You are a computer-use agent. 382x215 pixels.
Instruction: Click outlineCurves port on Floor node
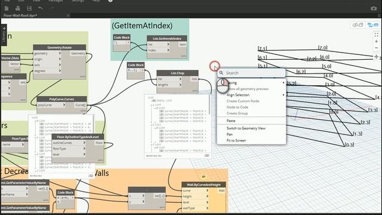tap(69, 143)
